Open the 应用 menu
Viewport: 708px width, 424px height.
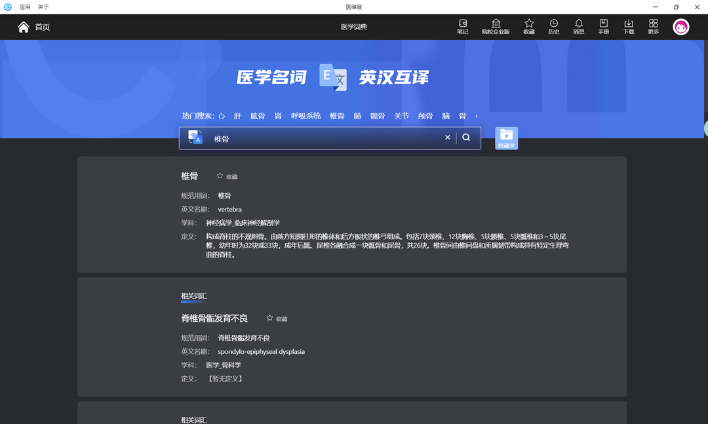(24, 7)
